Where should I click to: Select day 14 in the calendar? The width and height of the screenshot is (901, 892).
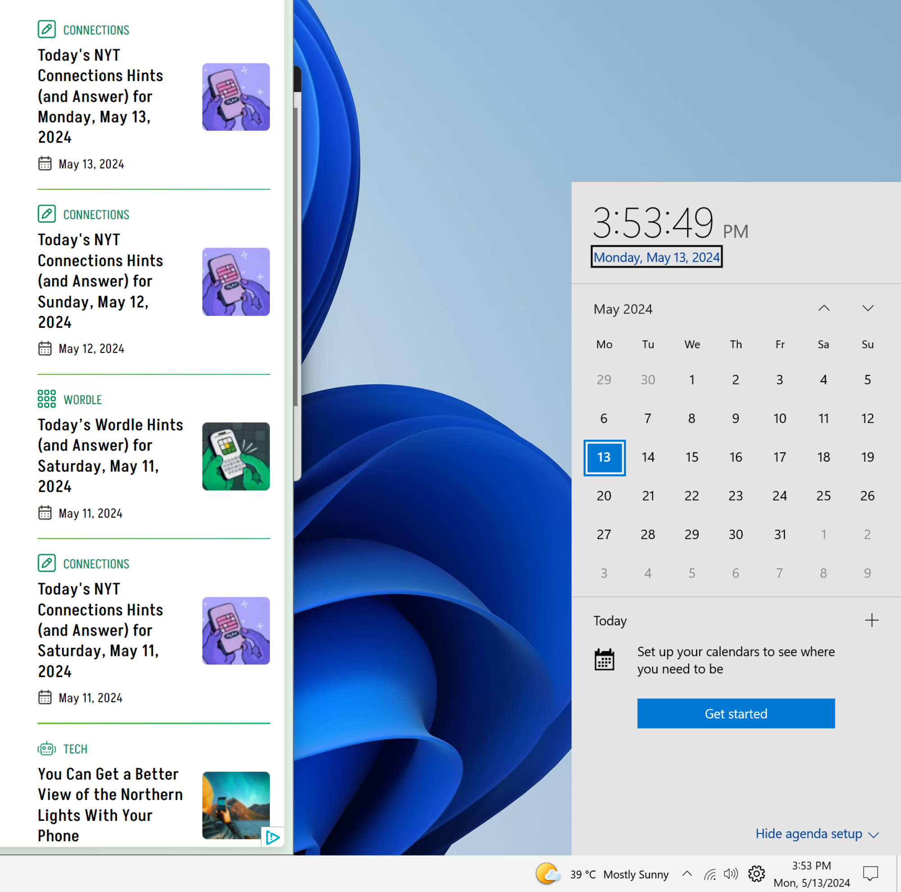coord(648,457)
